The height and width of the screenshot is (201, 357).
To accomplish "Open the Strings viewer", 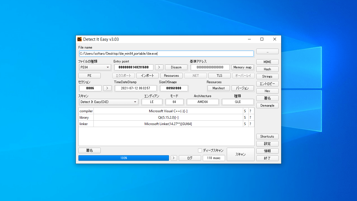I will coord(267,76).
